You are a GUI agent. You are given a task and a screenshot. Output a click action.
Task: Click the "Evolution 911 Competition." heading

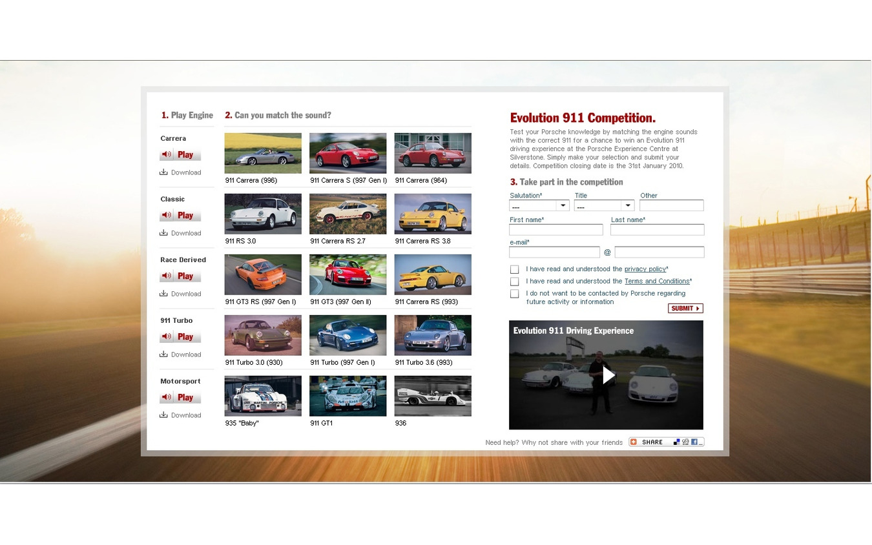click(583, 118)
